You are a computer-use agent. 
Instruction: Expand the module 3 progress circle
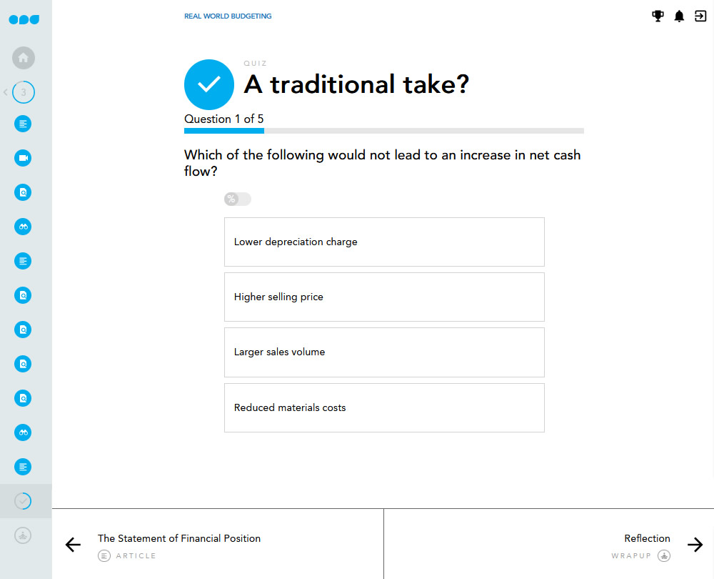(24, 92)
